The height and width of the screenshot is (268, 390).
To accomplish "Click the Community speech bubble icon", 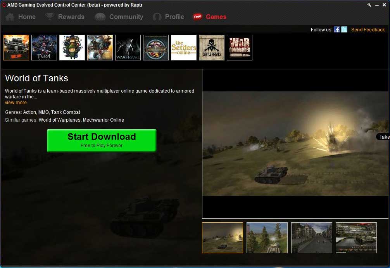I will (100, 17).
